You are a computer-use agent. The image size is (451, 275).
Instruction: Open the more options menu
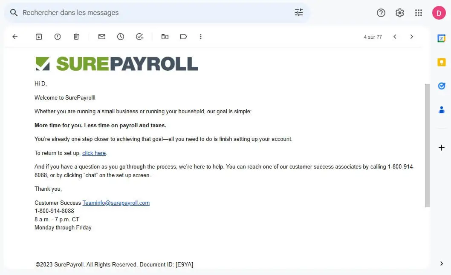201,37
